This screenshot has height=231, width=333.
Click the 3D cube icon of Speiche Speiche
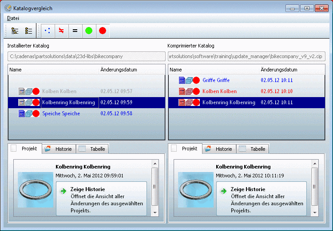tap(29, 114)
